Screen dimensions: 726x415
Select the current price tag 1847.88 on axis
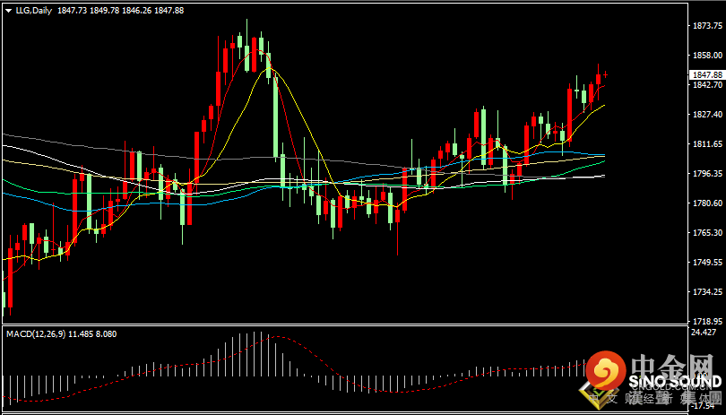coord(707,75)
